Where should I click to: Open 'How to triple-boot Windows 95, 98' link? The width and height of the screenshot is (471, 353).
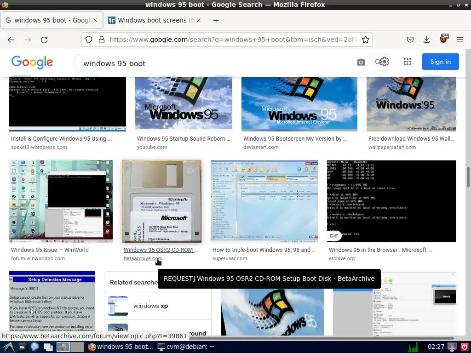(x=264, y=250)
